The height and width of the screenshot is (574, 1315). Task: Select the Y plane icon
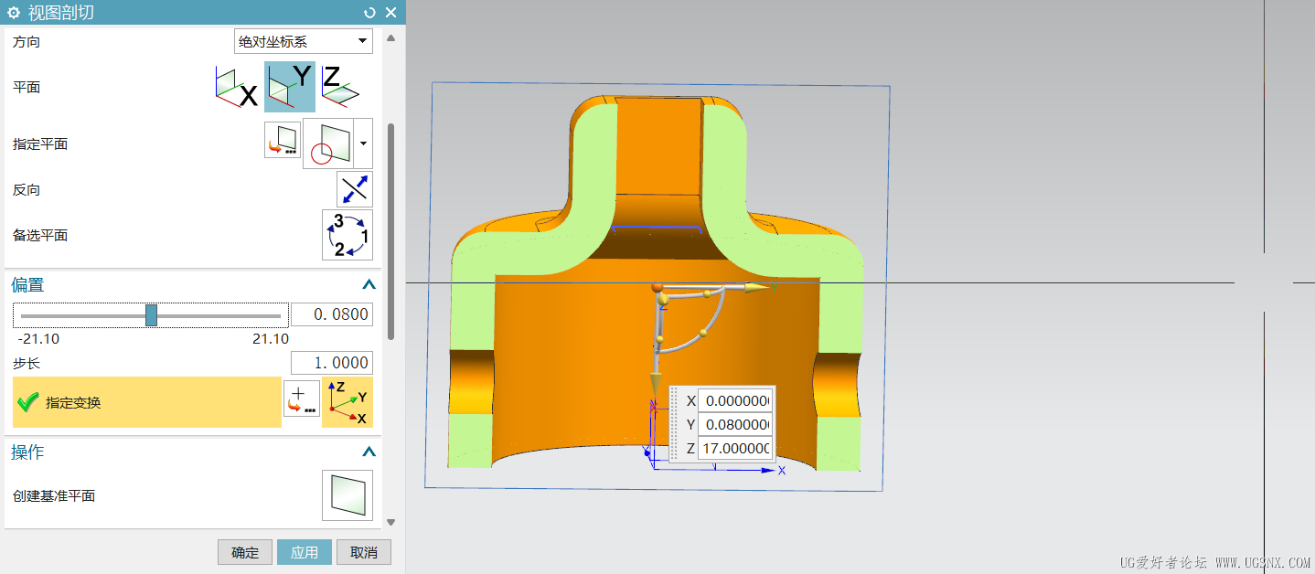coord(289,88)
